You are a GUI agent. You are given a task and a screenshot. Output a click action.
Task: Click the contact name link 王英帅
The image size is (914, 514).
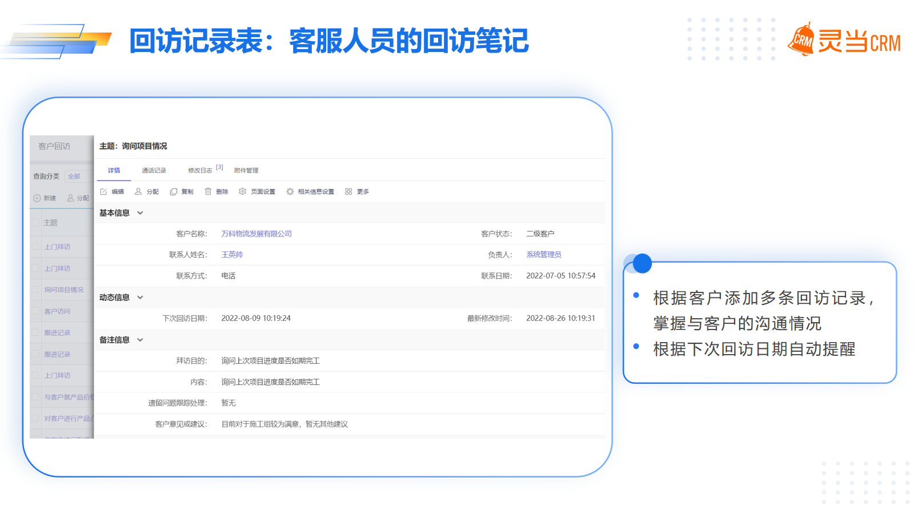232,255
